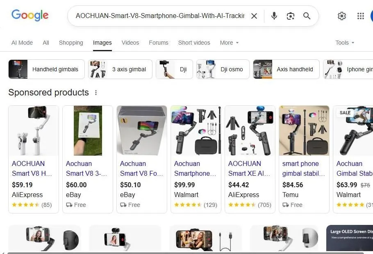This screenshot has width=373, height=254.
Task: Clear the search query with the X icon
Action: (x=254, y=16)
